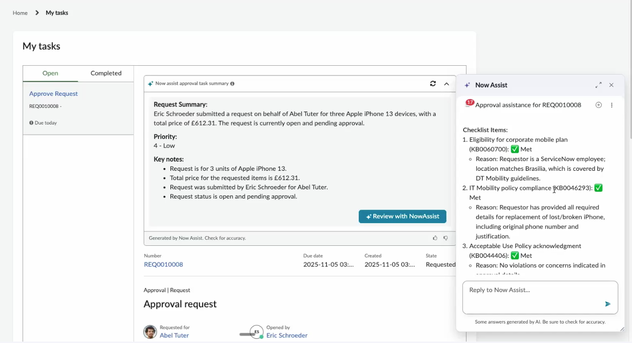The height and width of the screenshot is (343, 632).
Task: Click the Due today clock icon
Action: pos(31,123)
